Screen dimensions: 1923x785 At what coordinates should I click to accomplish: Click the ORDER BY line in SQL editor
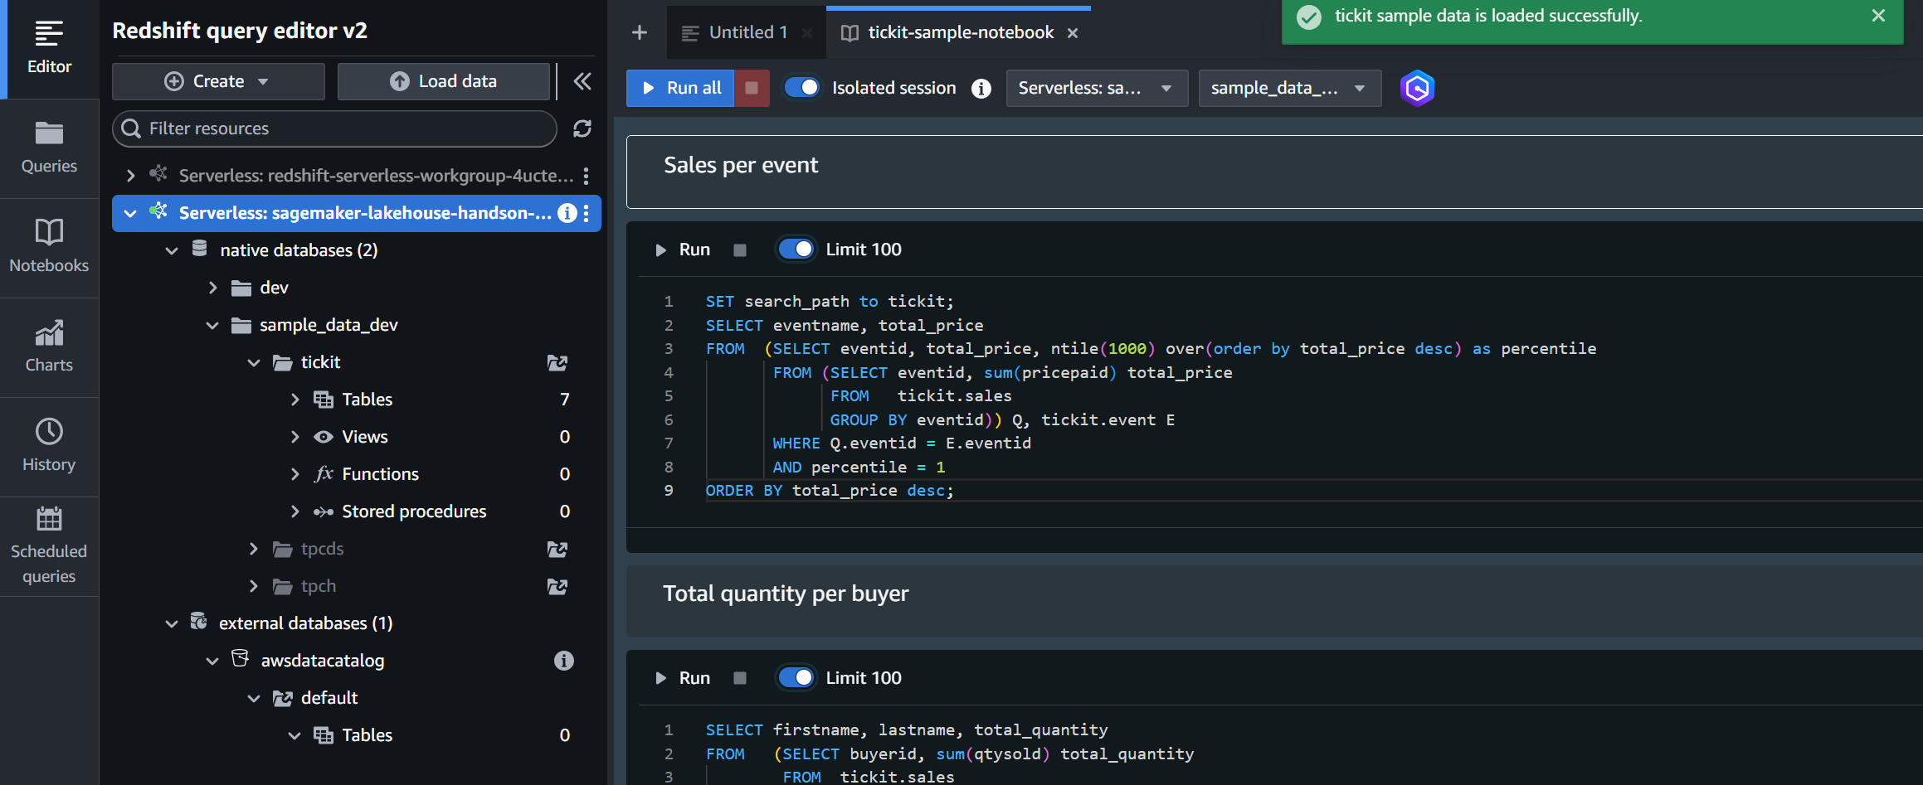830,491
